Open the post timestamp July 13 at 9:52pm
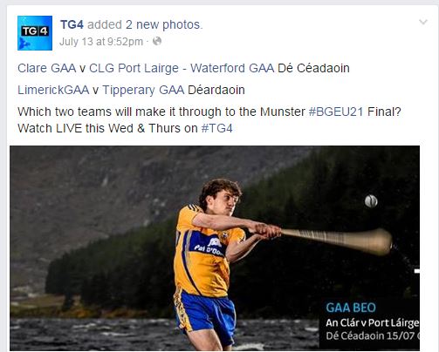This screenshot has width=439, height=352. 101,42
